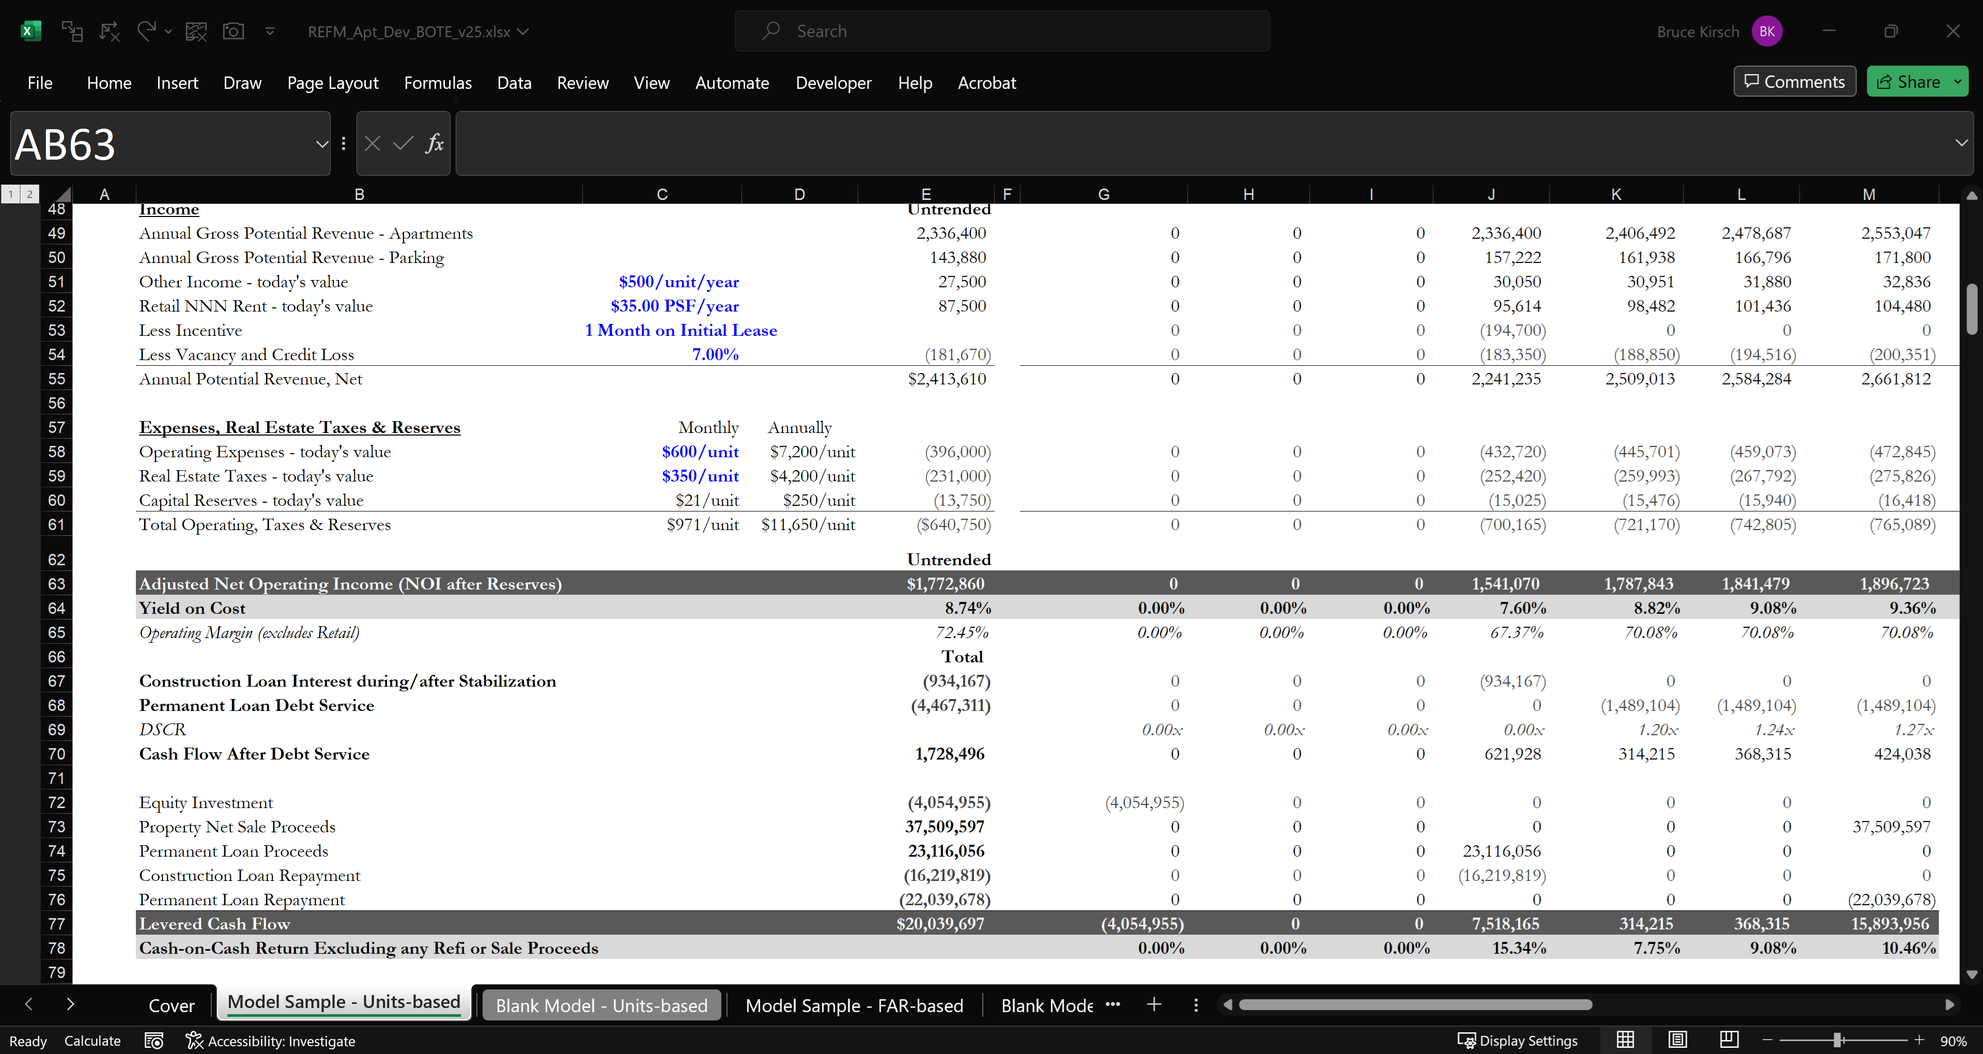Switch to Model Sample - FAR-based sheet
1983x1054 pixels.
click(855, 1005)
